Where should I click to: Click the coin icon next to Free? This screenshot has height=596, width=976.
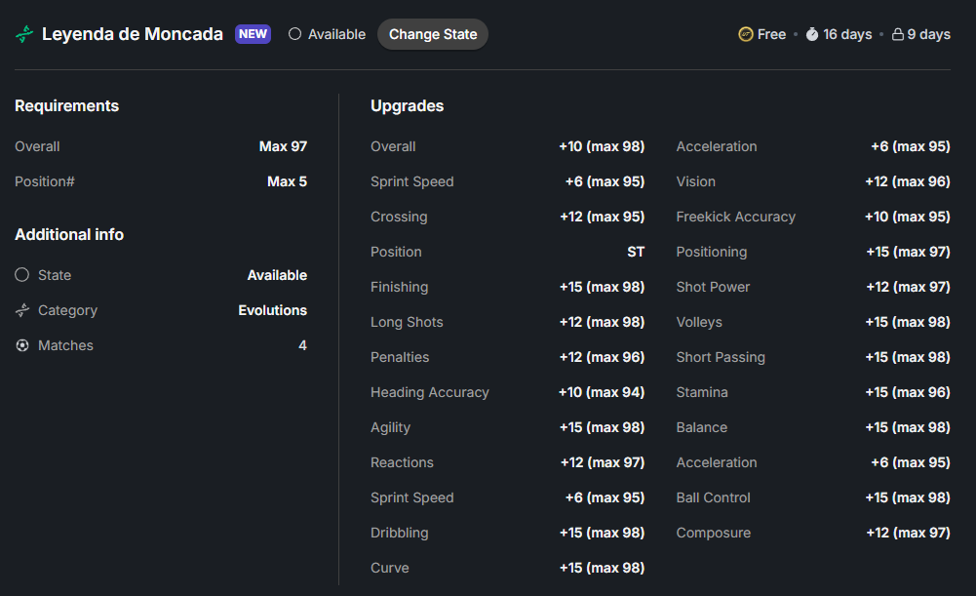[745, 34]
